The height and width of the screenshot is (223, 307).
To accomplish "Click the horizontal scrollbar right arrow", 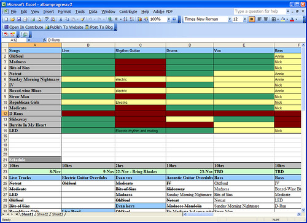I will (x=299, y=214).
